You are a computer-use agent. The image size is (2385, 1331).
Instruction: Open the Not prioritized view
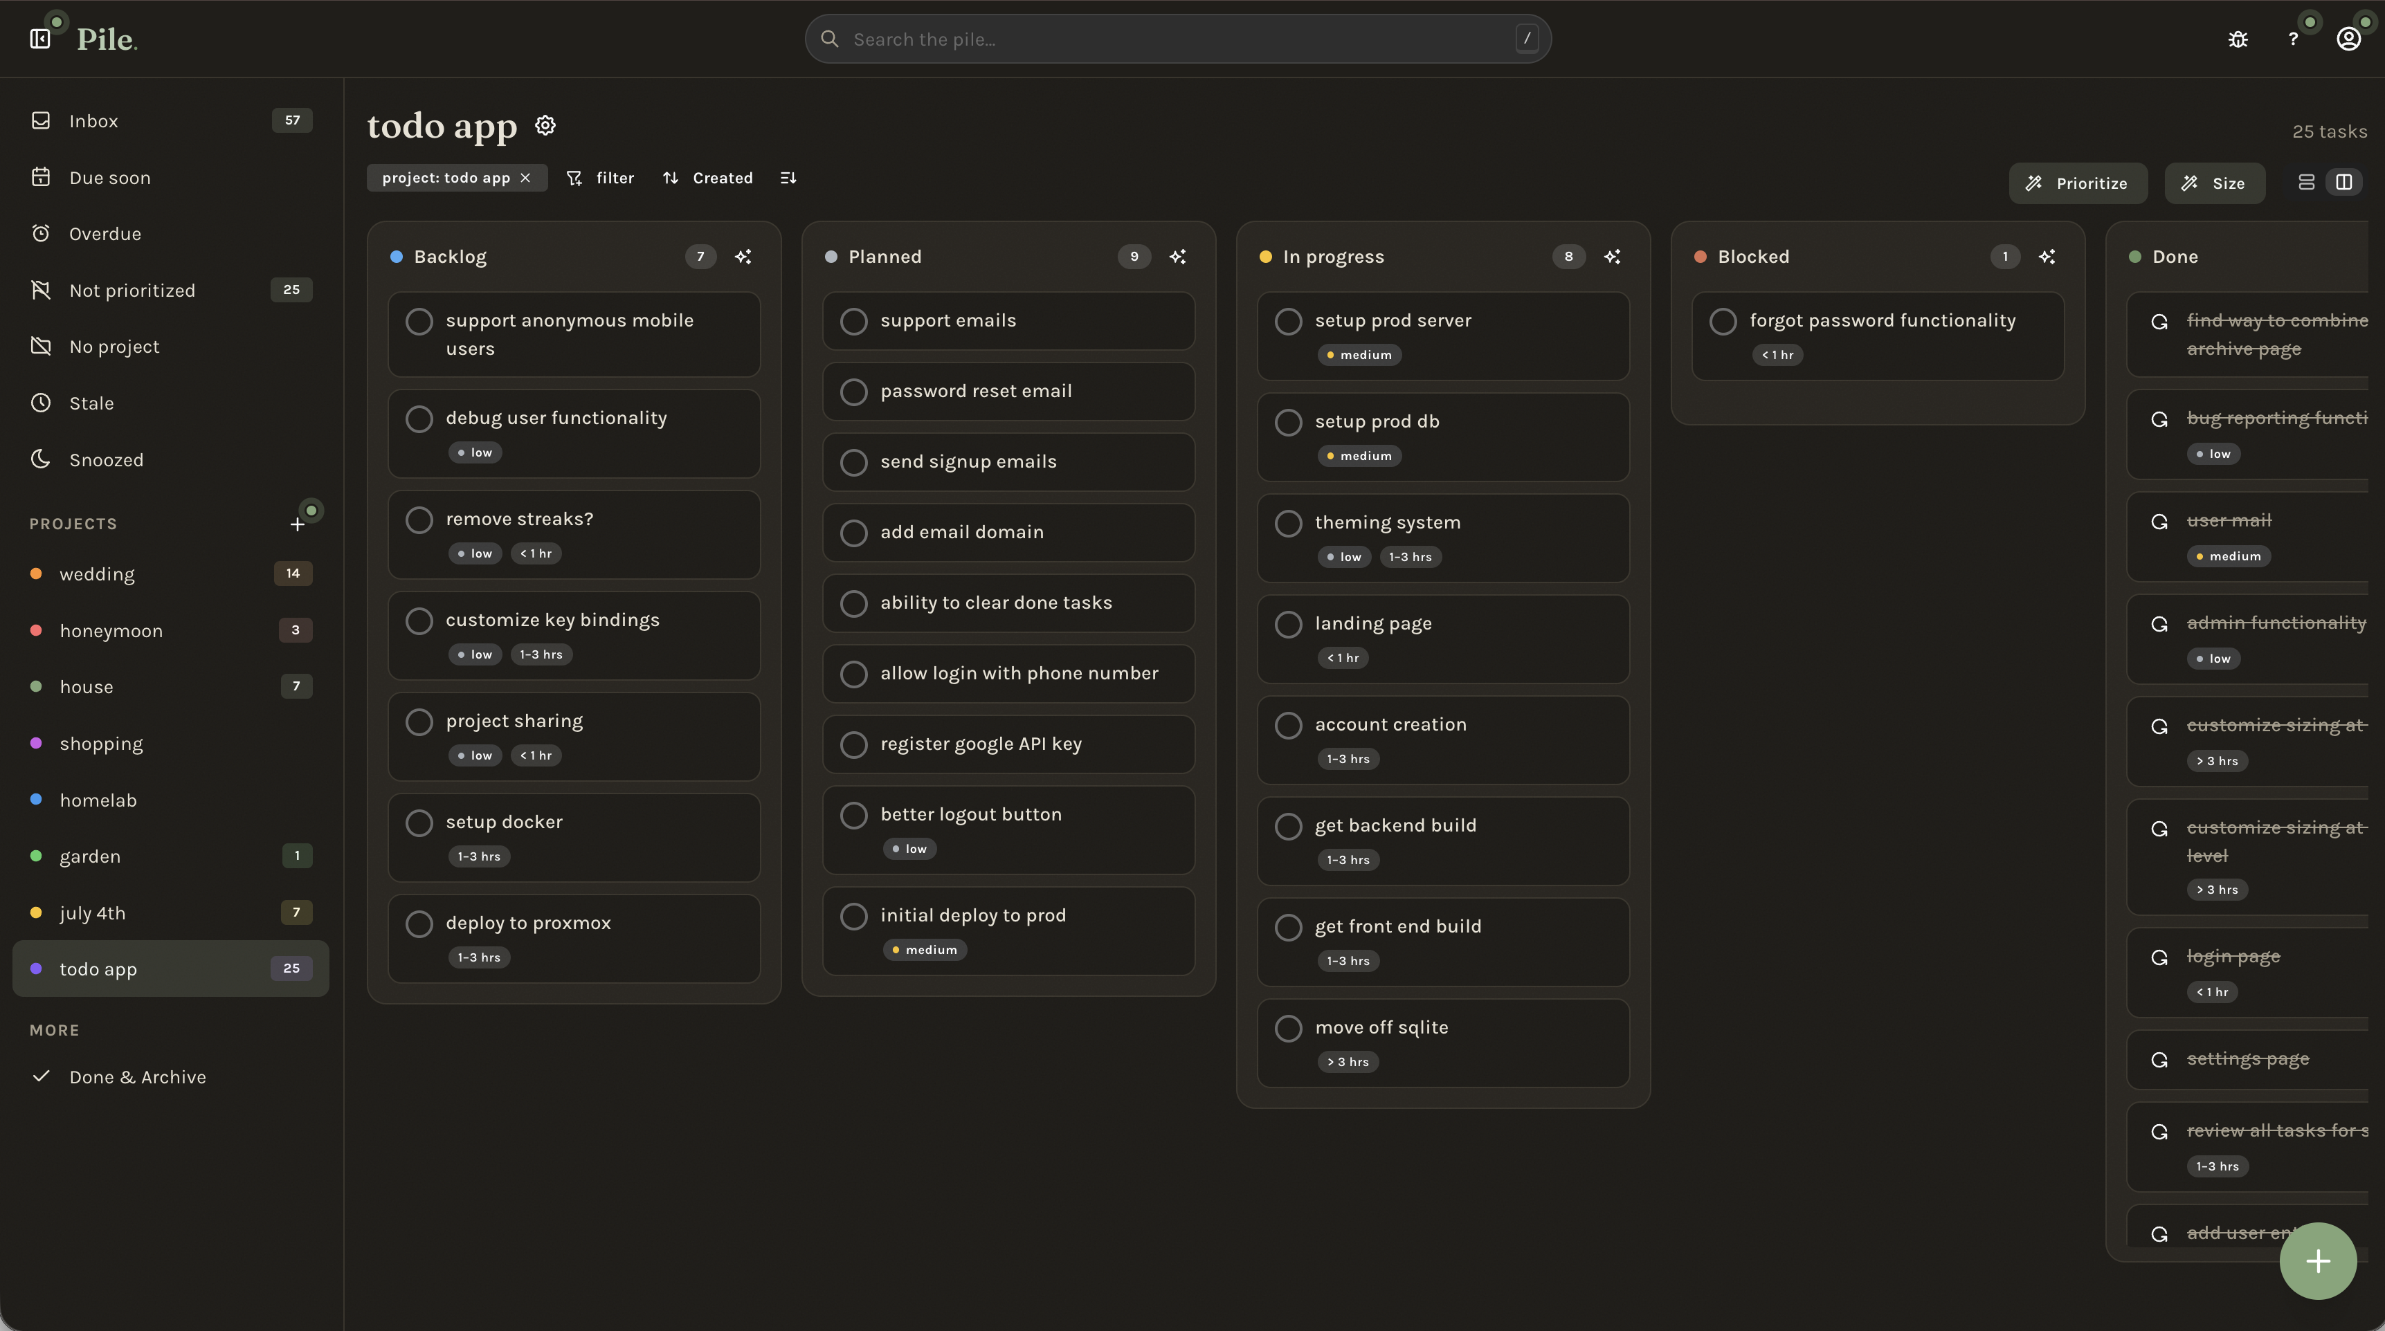tap(171, 290)
